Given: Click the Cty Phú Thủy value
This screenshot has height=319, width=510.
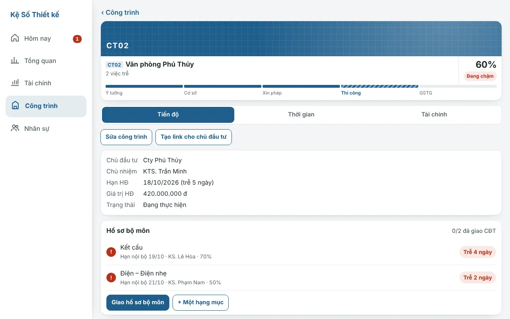Looking at the screenshot, I should click(163, 160).
